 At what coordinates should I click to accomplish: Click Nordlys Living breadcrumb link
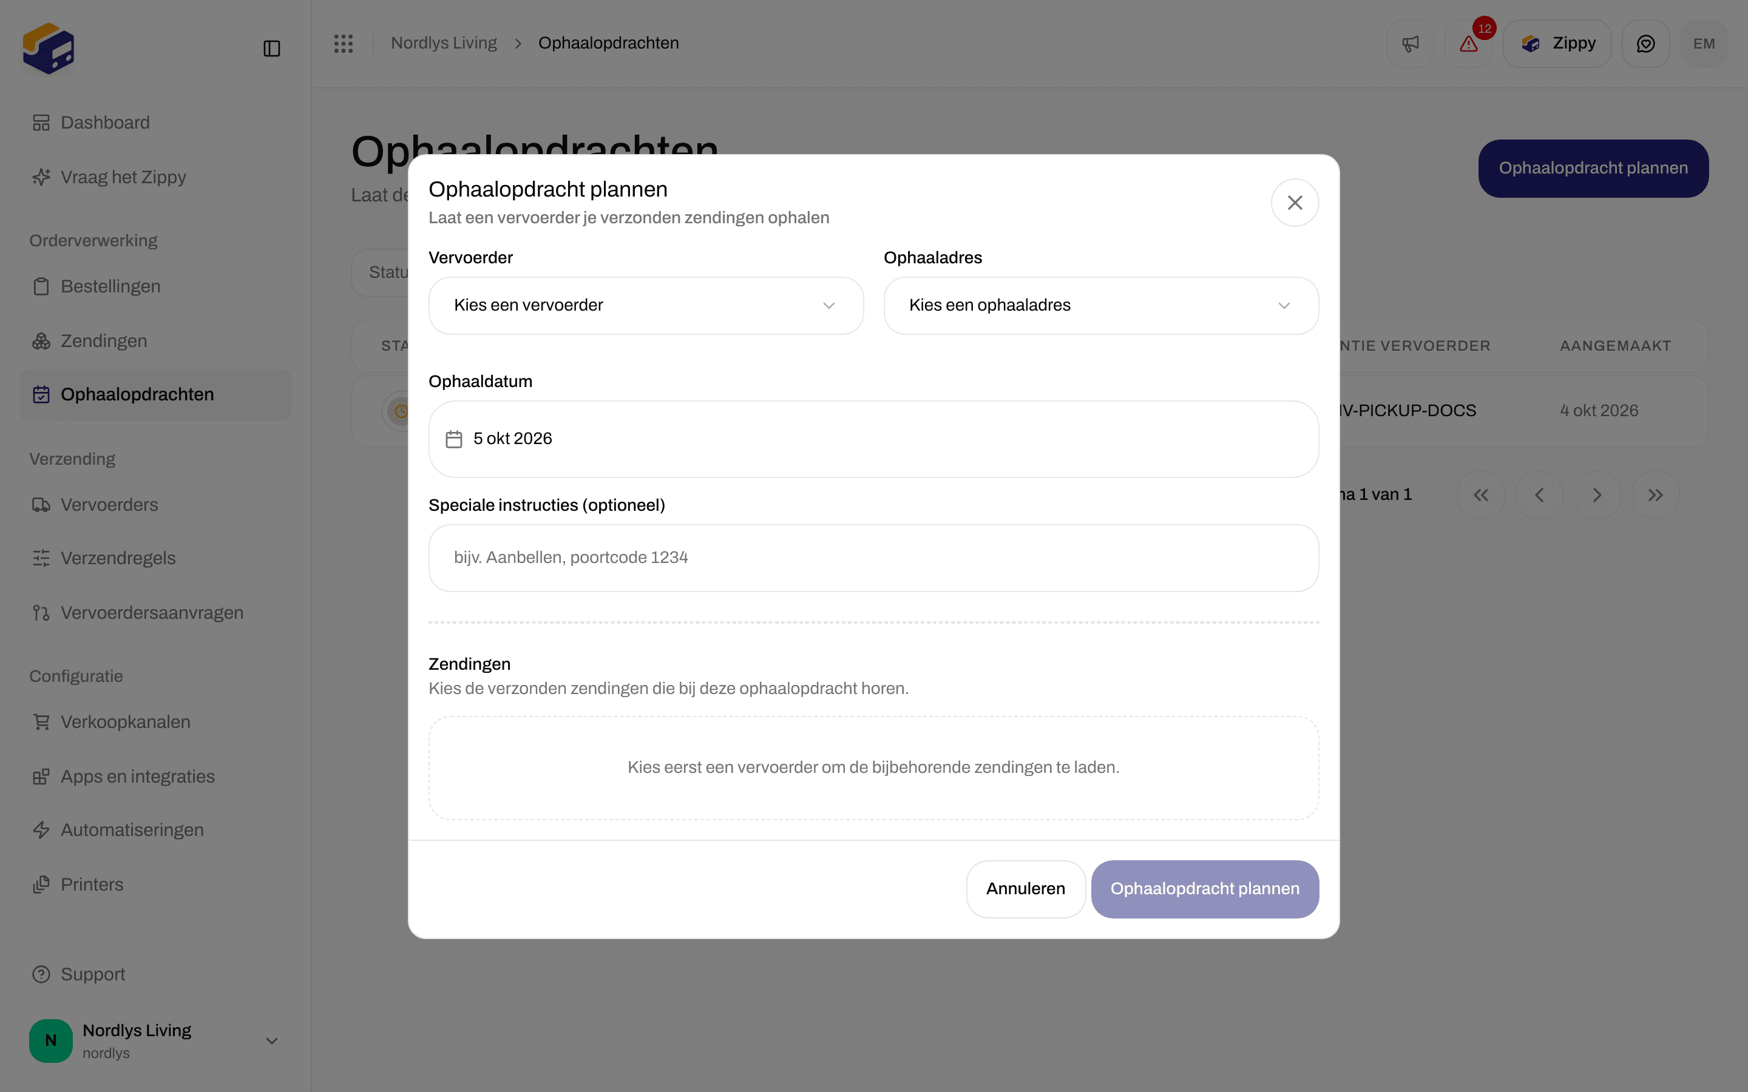coord(444,43)
